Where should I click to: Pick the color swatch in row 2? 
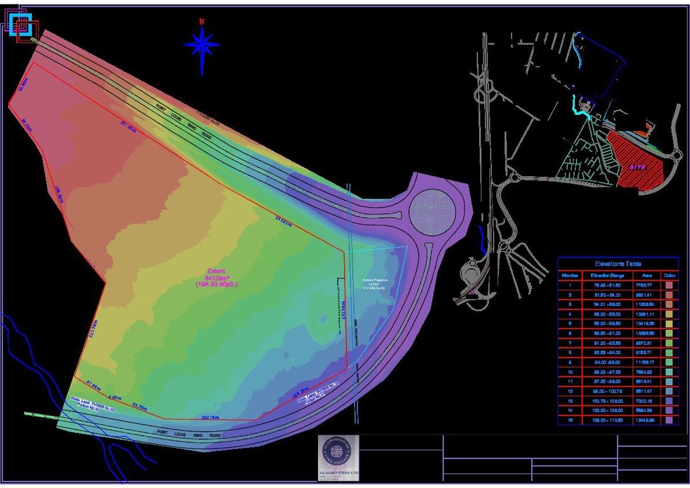(x=669, y=295)
